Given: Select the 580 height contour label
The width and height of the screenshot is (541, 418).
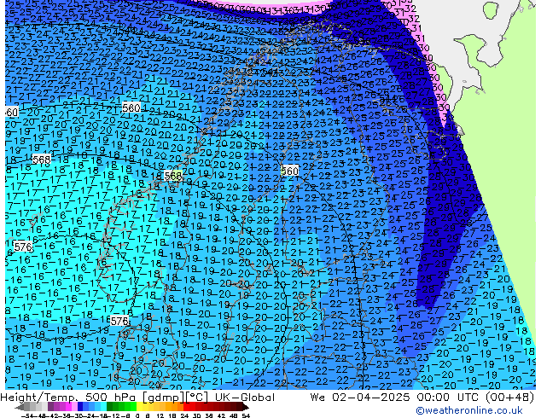Looking at the screenshot, I should pyautogui.click(x=131, y=107).
